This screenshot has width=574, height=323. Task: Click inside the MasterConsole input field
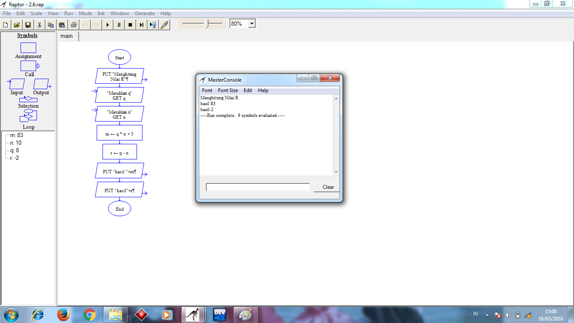tap(258, 187)
